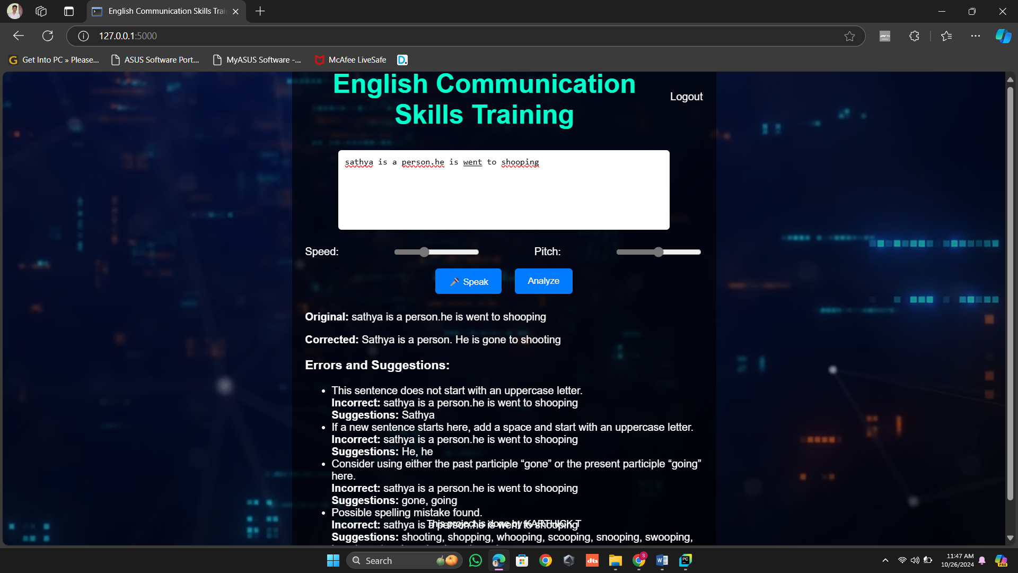Click the Corrected sentence text
Screen dimensions: 1018x573
433,340
